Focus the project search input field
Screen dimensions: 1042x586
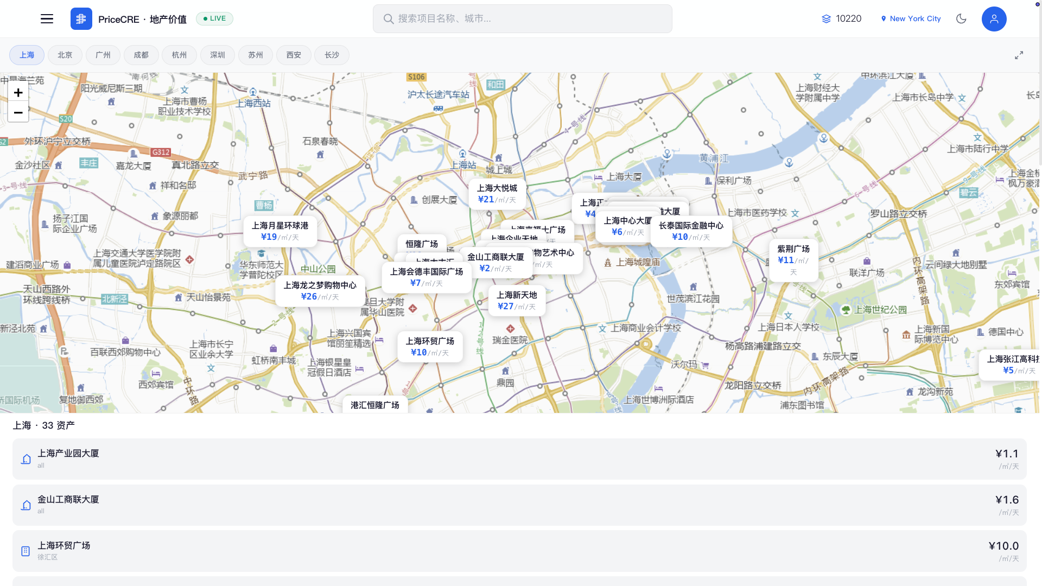pos(523,19)
